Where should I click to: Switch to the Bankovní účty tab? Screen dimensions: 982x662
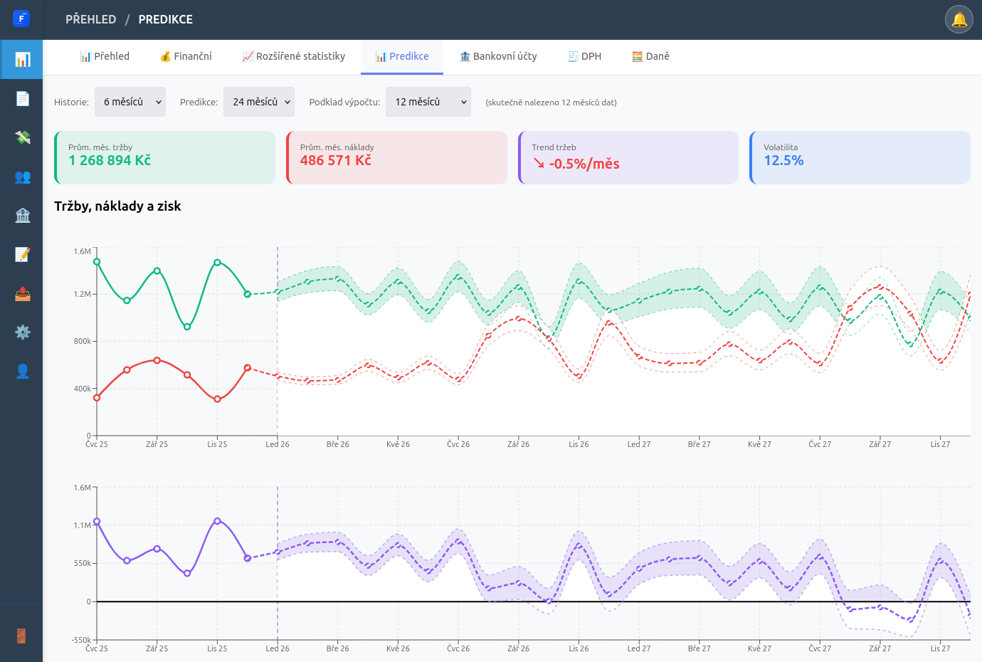[498, 56]
